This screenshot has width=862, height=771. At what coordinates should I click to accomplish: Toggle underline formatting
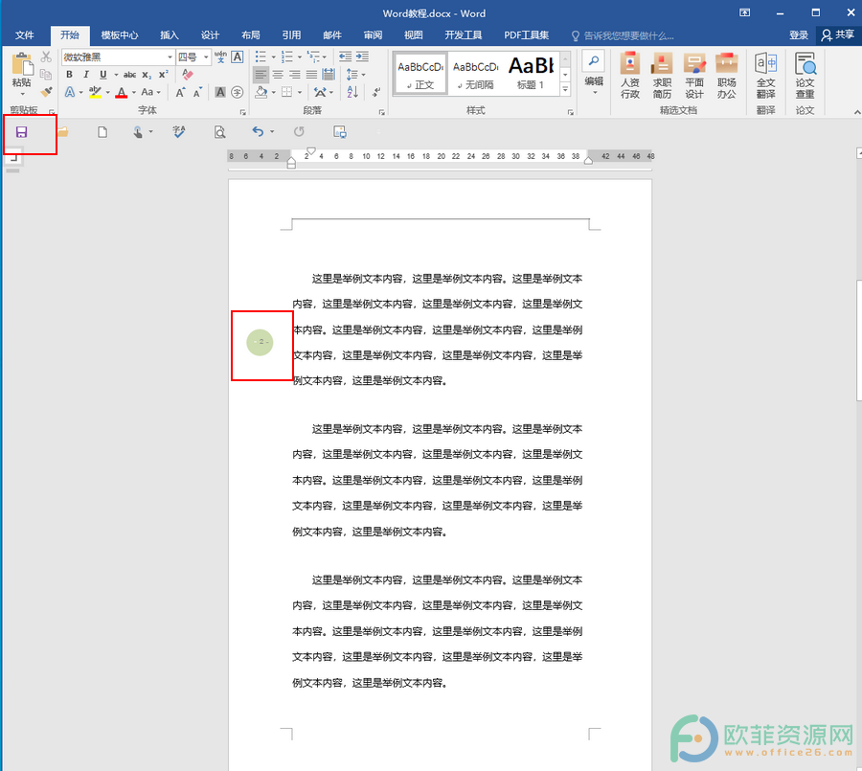(102, 75)
